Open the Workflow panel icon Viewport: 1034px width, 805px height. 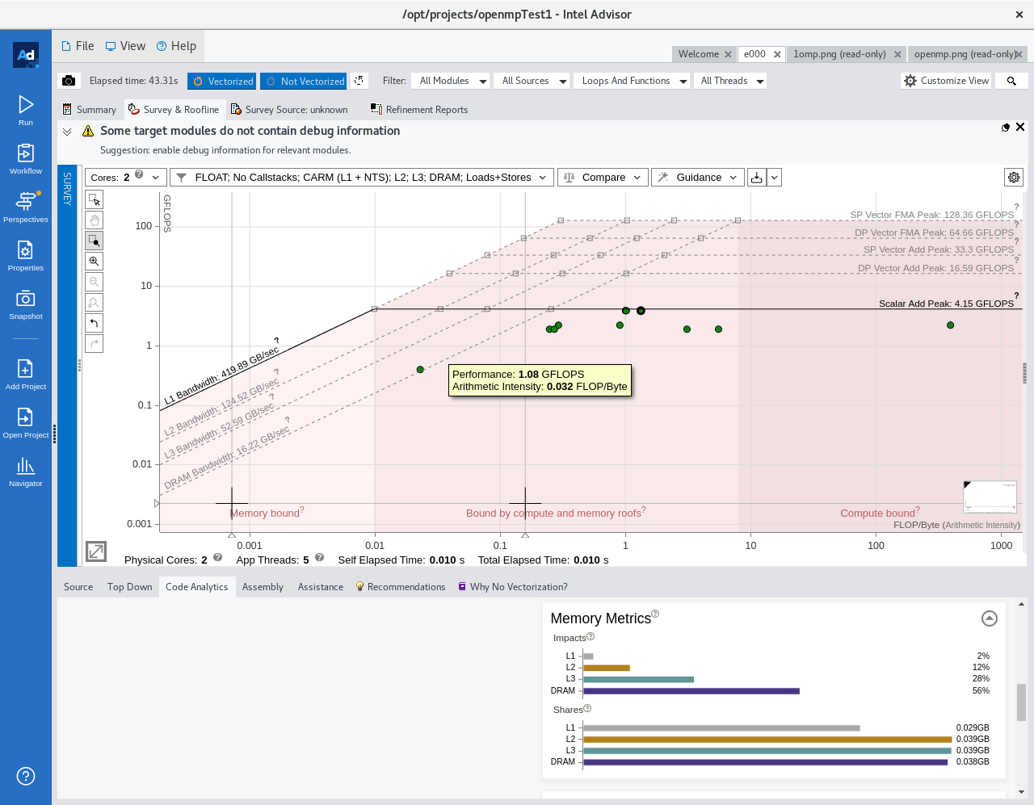[26, 158]
